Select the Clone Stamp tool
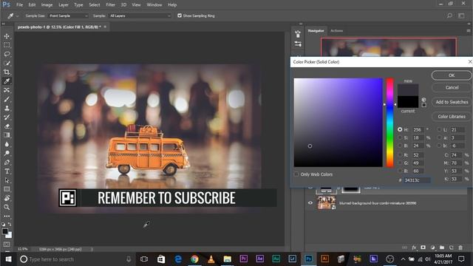Image resolution: width=473 pixels, height=266 pixels. click(7, 109)
